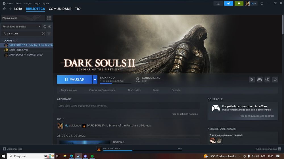The width and height of the screenshot is (284, 159).
Task: Open advanced search filter options
Action: [49, 34]
